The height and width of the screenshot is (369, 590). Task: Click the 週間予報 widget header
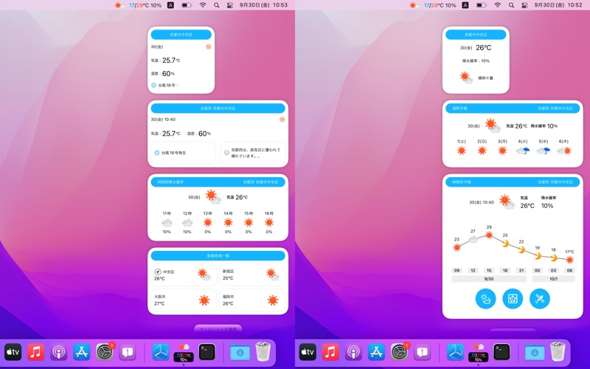tap(513, 108)
